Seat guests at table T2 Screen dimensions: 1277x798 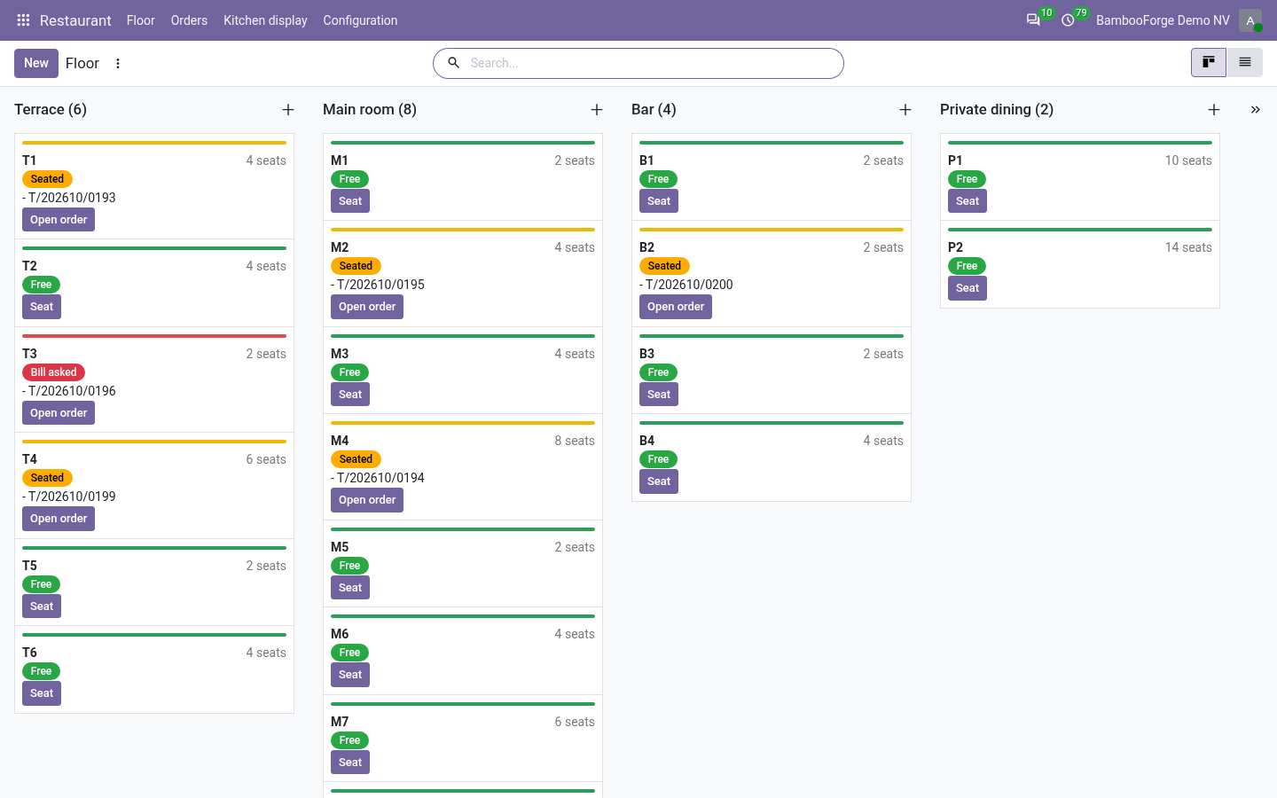point(42,307)
